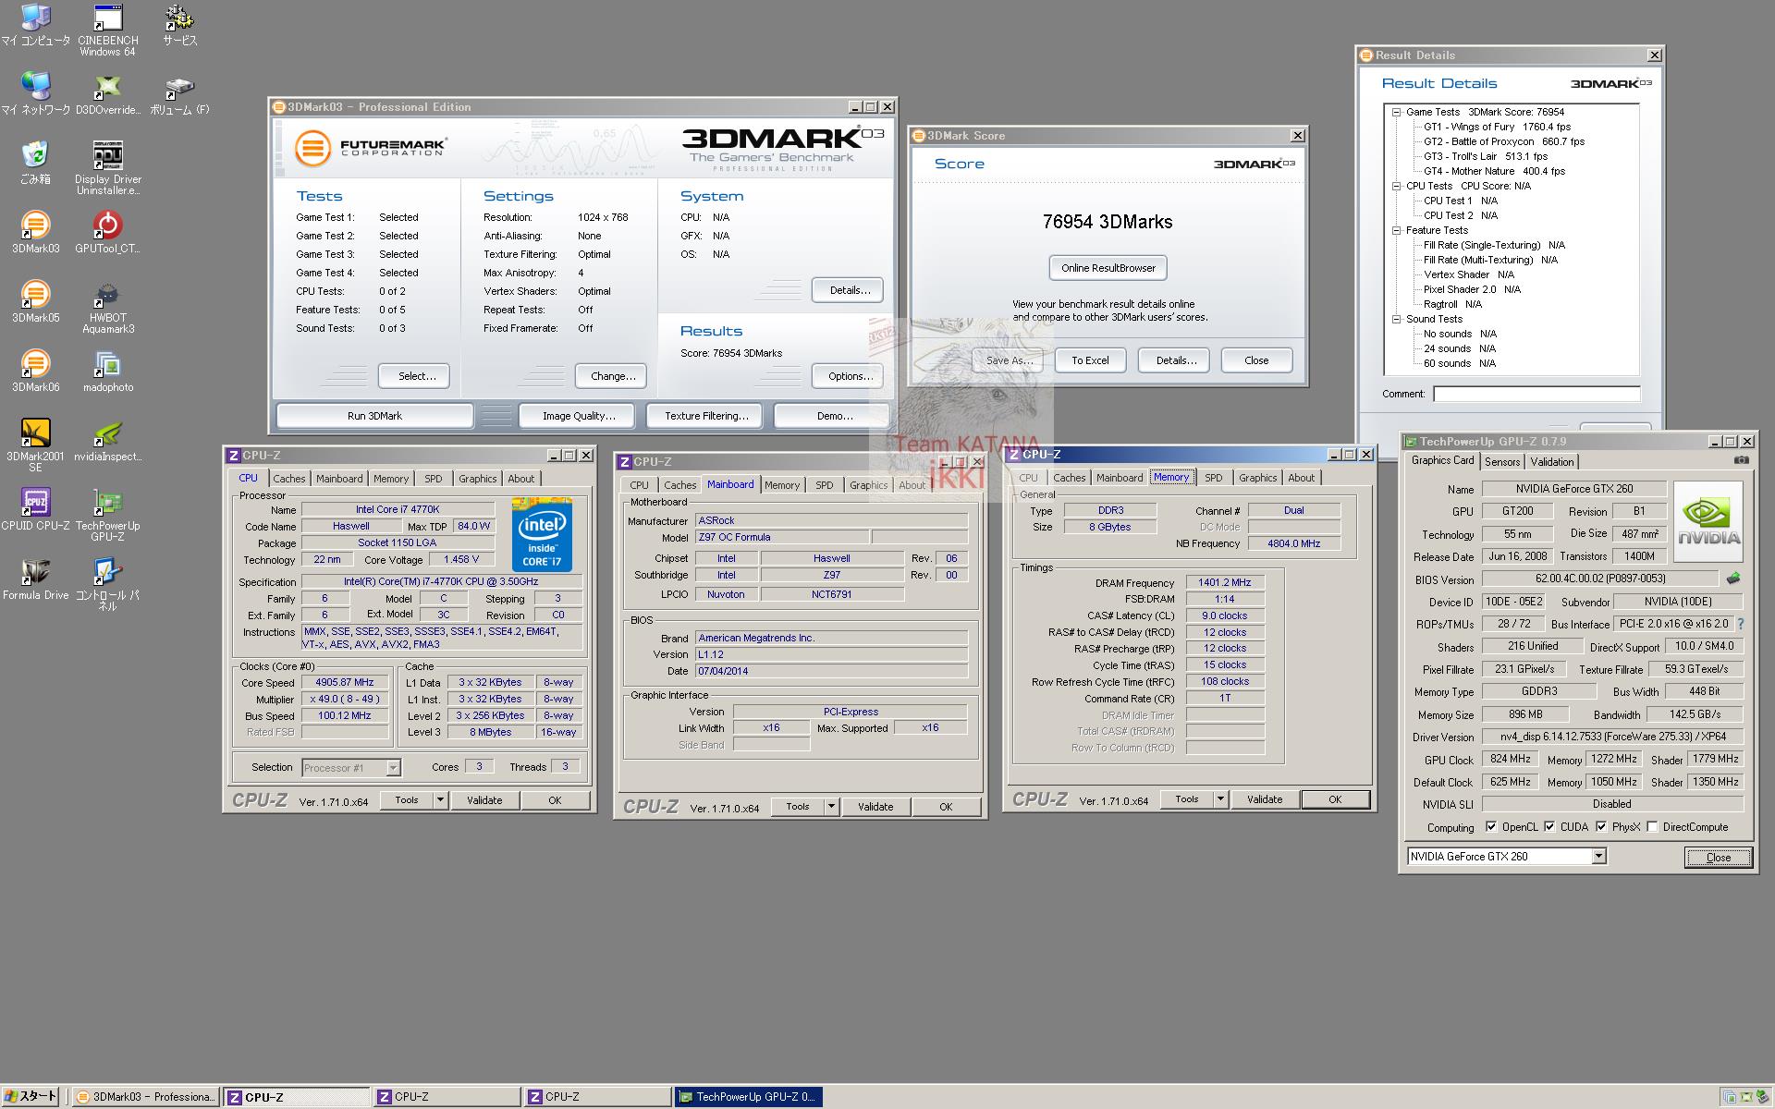This screenshot has width=1775, height=1109.
Task: Click the Demo... button
Action: pyautogui.click(x=834, y=416)
